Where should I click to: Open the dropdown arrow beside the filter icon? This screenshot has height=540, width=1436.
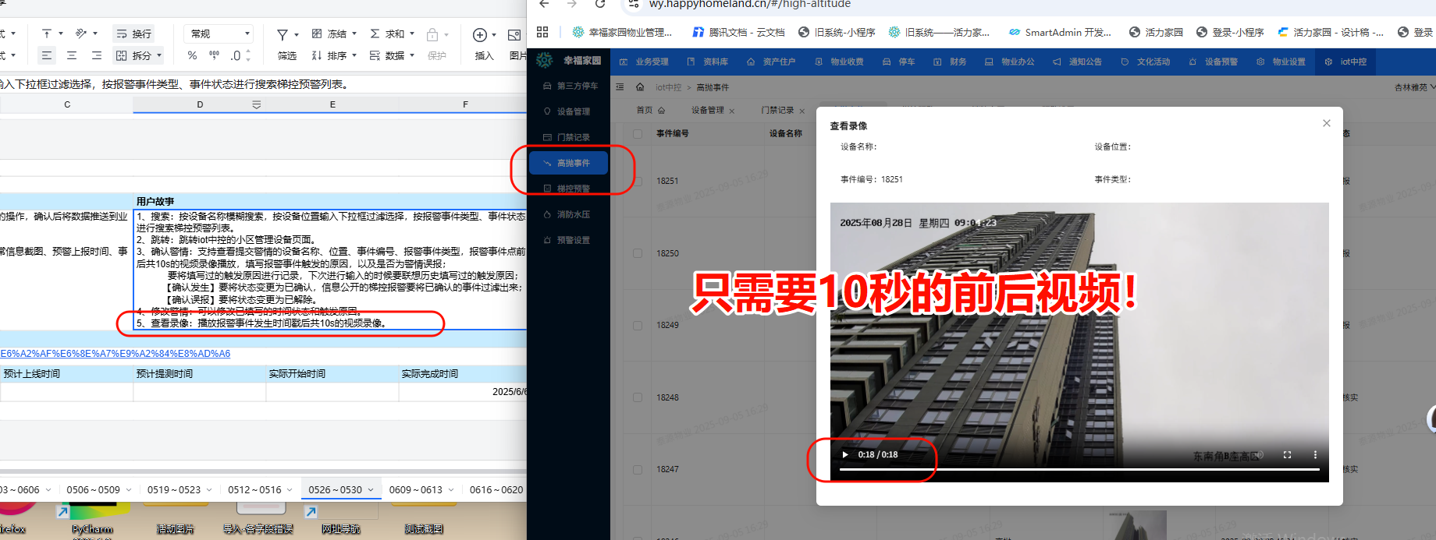[297, 34]
